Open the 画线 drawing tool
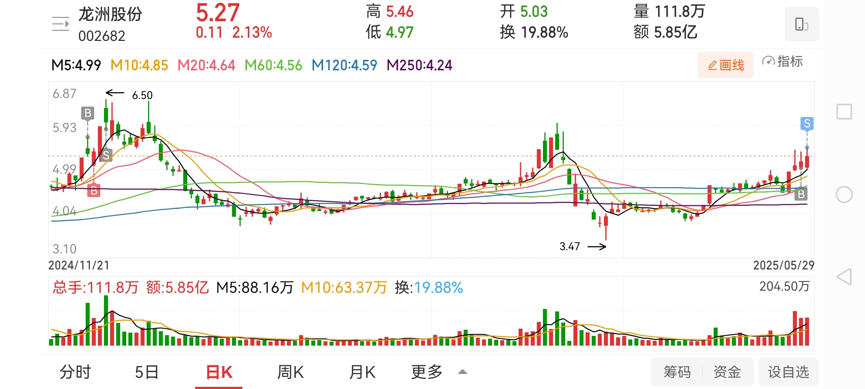Image resolution: width=865 pixels, height=389 pixels. [725, 65]
